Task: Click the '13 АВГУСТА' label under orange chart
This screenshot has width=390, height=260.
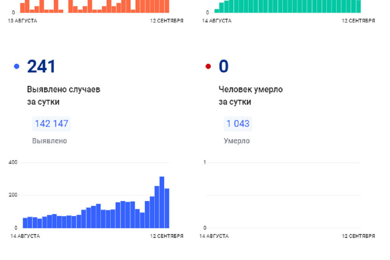Action: 23,21
